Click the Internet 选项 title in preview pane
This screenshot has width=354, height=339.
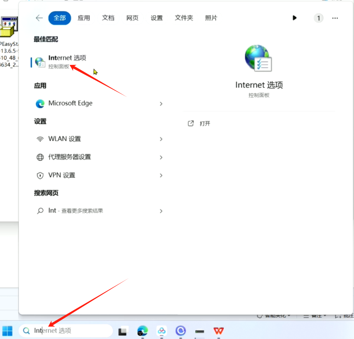(x=259, y=85)
